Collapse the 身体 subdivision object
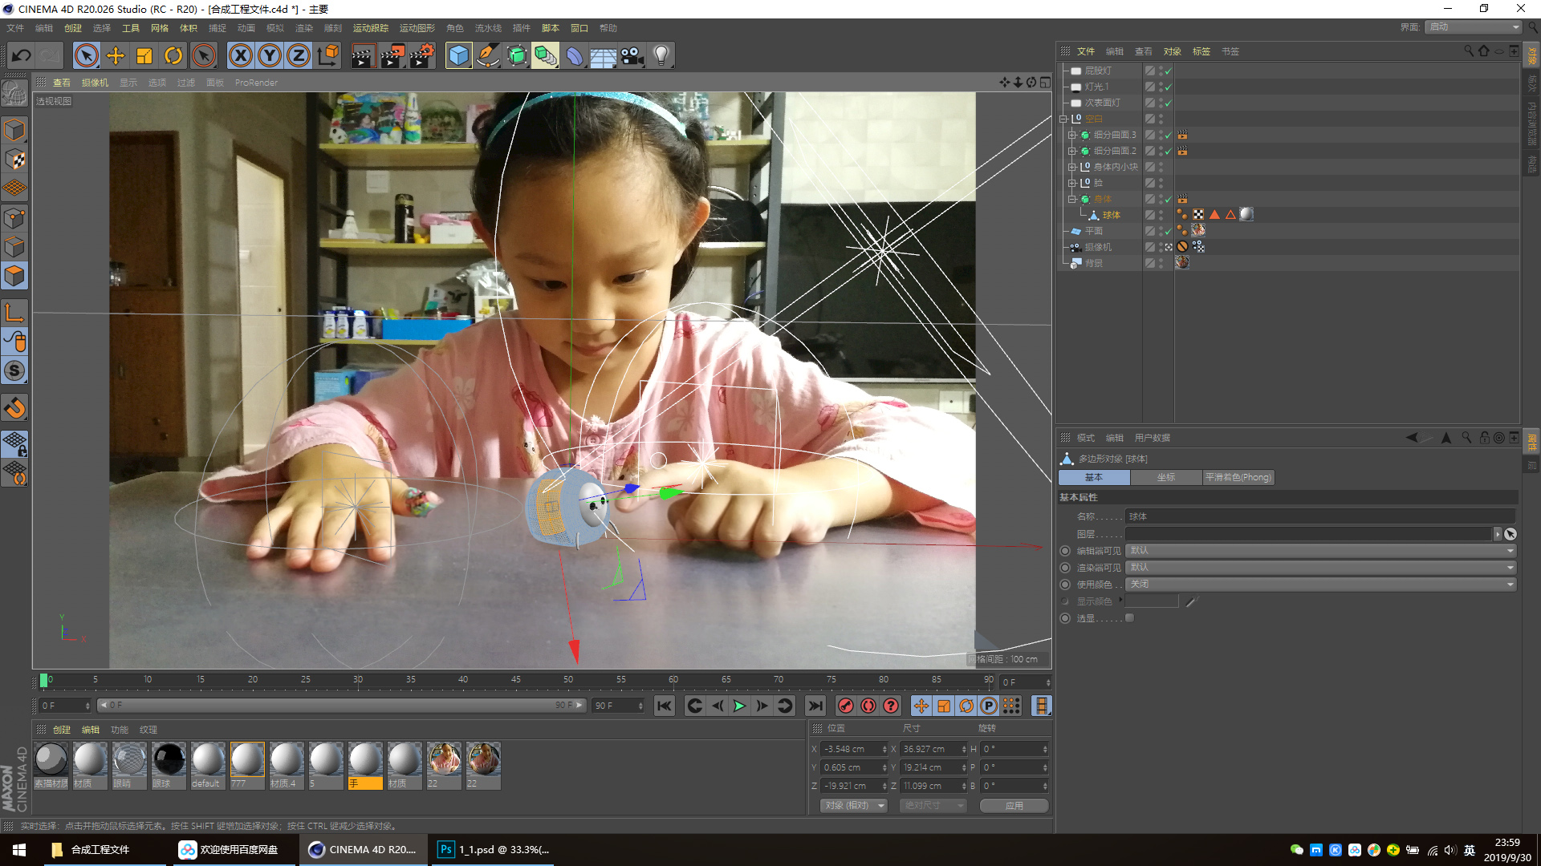Image resolution: width=1541 pixels, height=866 pixels. click(x=1072, y=199)
